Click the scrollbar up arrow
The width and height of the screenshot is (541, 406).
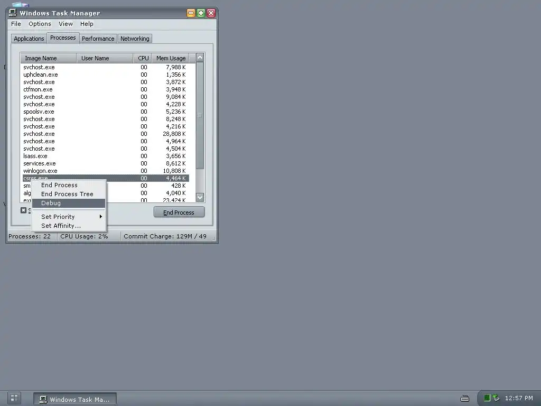[x=200, y=58]
